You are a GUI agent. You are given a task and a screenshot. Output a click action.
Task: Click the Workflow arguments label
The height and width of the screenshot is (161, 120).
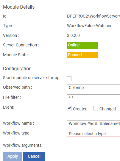click(x=23, y=145)
